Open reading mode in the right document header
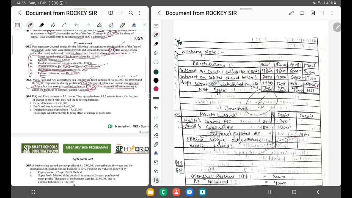Screen dimensions: 352x198 pos(302,13)
